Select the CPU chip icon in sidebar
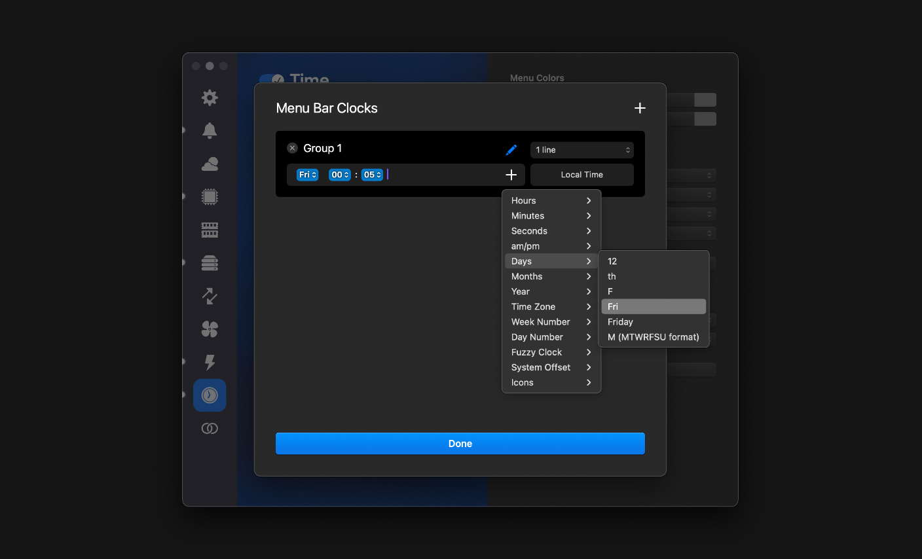This screenshot has width=922, height=559. pos(210,196)
